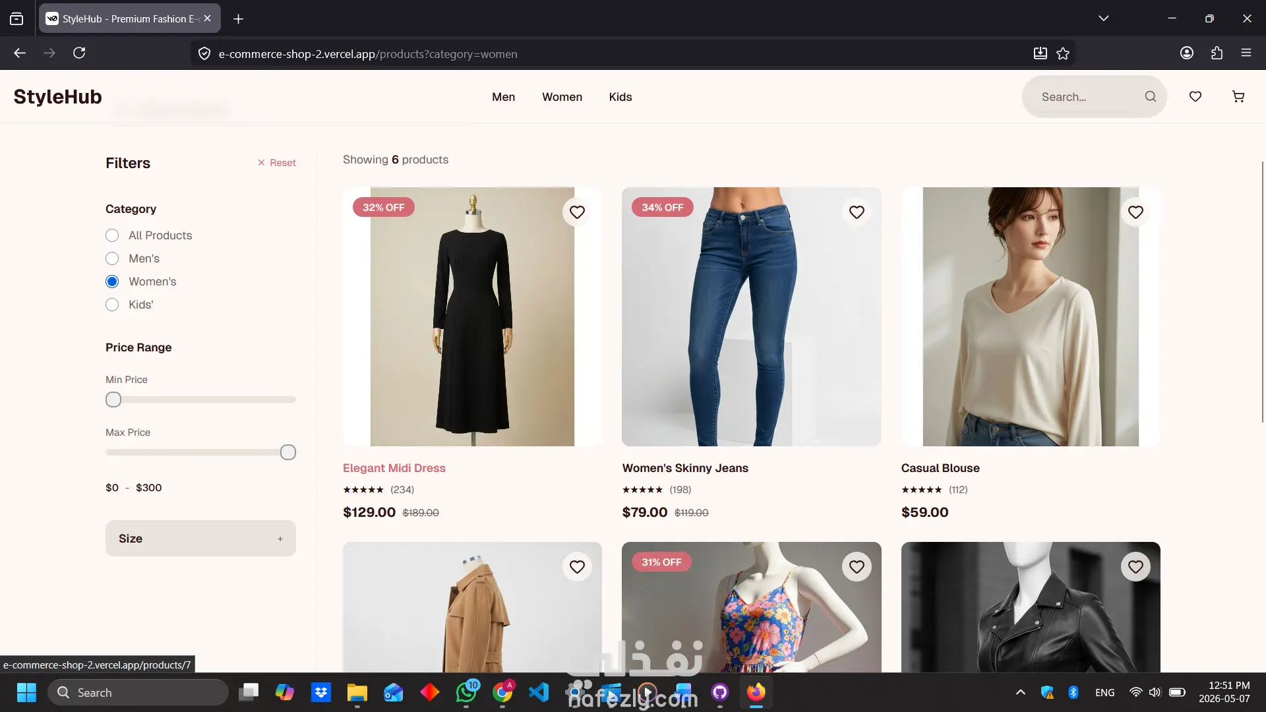Click the $79.00 price text

pyautogui.click(x=645, y=513)
